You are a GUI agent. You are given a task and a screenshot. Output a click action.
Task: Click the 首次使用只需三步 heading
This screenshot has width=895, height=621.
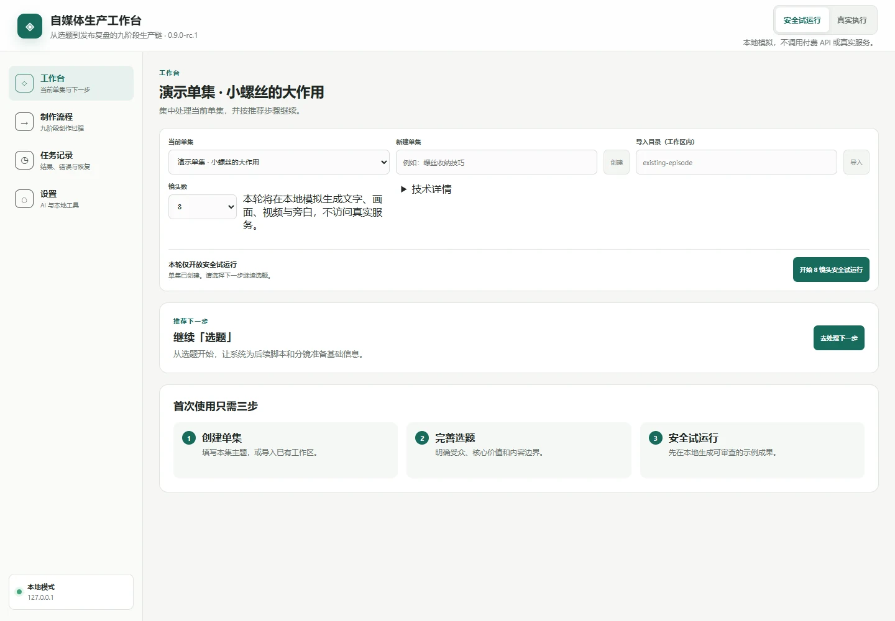coord(215,406)
